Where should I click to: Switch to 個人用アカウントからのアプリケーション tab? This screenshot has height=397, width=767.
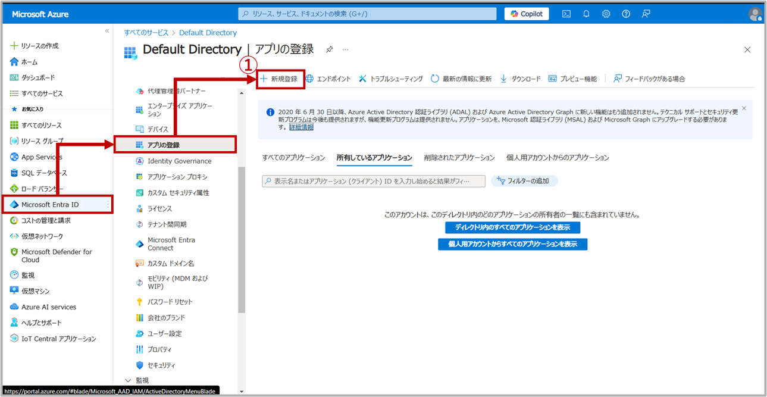click(558, 158)
